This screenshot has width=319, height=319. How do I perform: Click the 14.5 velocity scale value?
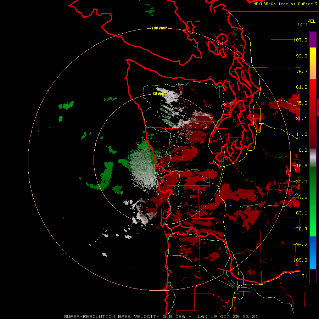pyautogui.click(x=302, y=134)
